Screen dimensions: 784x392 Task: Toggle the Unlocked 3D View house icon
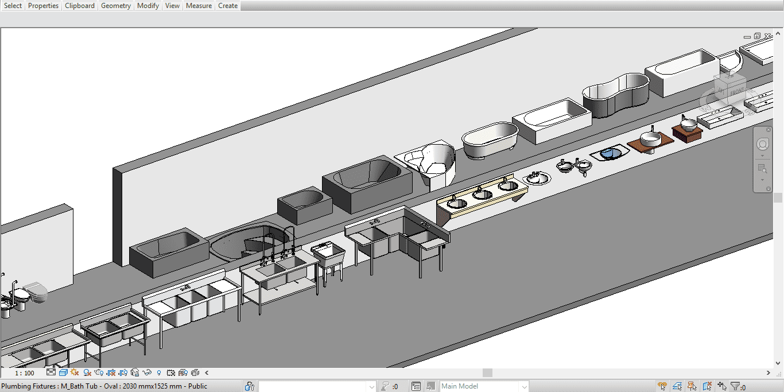click(x=135, y=373)
